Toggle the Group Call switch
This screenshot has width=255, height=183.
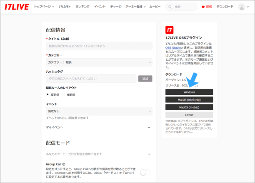[145, 172]
